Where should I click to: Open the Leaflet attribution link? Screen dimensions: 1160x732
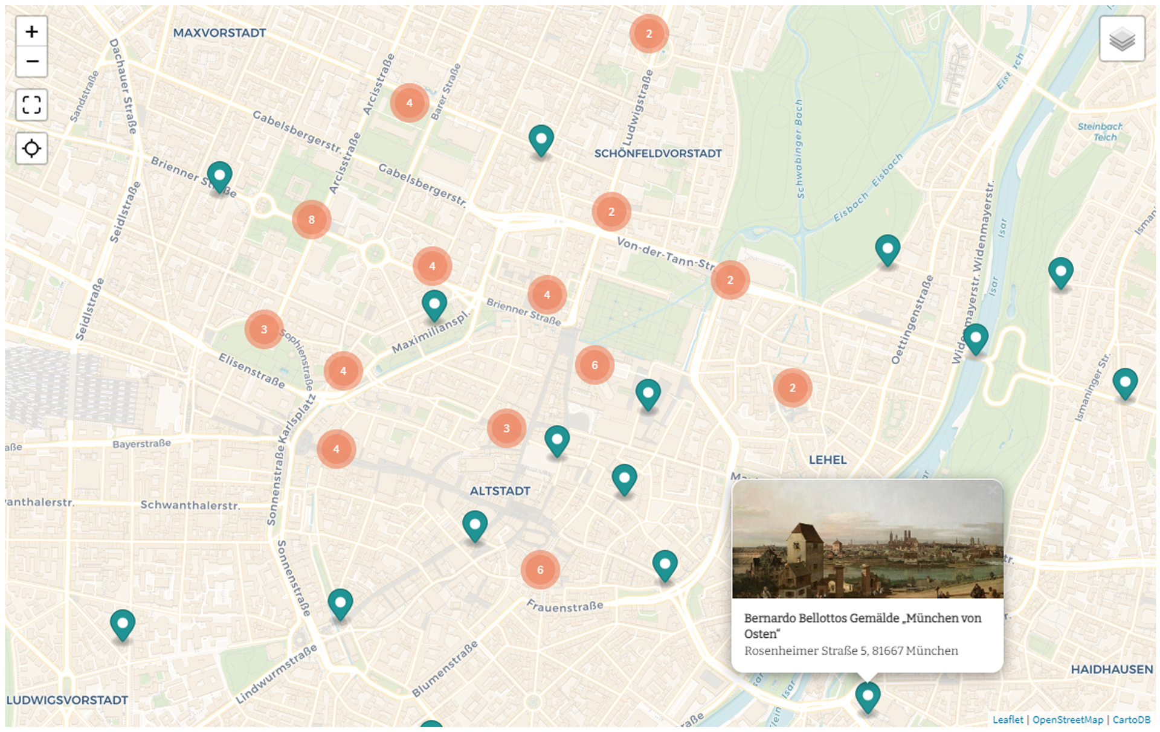pyautogui.click(x=1008, y=720)
